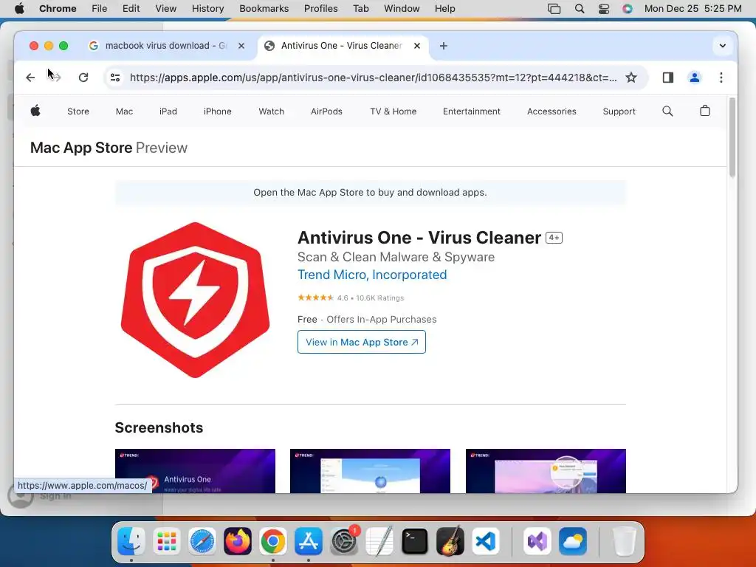The image size is (756, 567).
Task: Open the AirPods section
Action: (326, 111)
